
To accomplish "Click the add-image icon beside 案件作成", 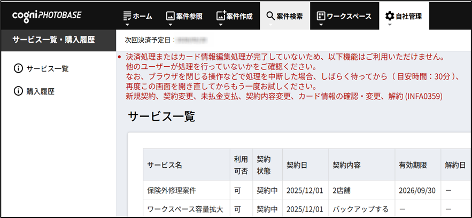I will pyautogui.click(x=221, y=16).
